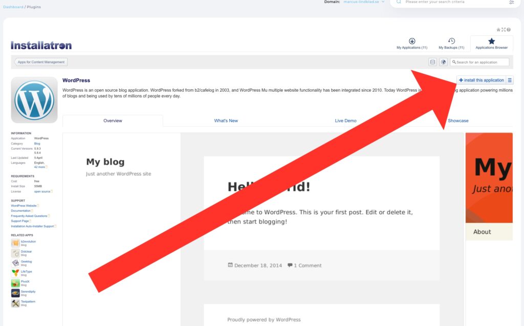
Task: Open the Documentation support link
Action: tap(20, 211)
